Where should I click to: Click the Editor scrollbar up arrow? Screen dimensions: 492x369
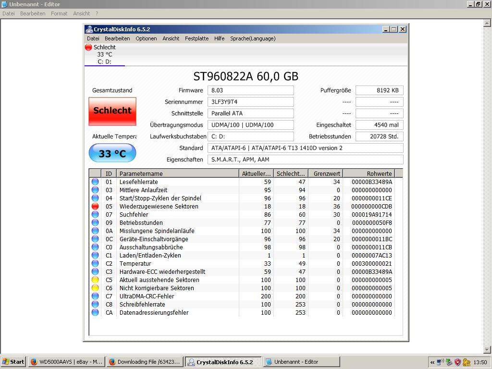click(487, 23)
